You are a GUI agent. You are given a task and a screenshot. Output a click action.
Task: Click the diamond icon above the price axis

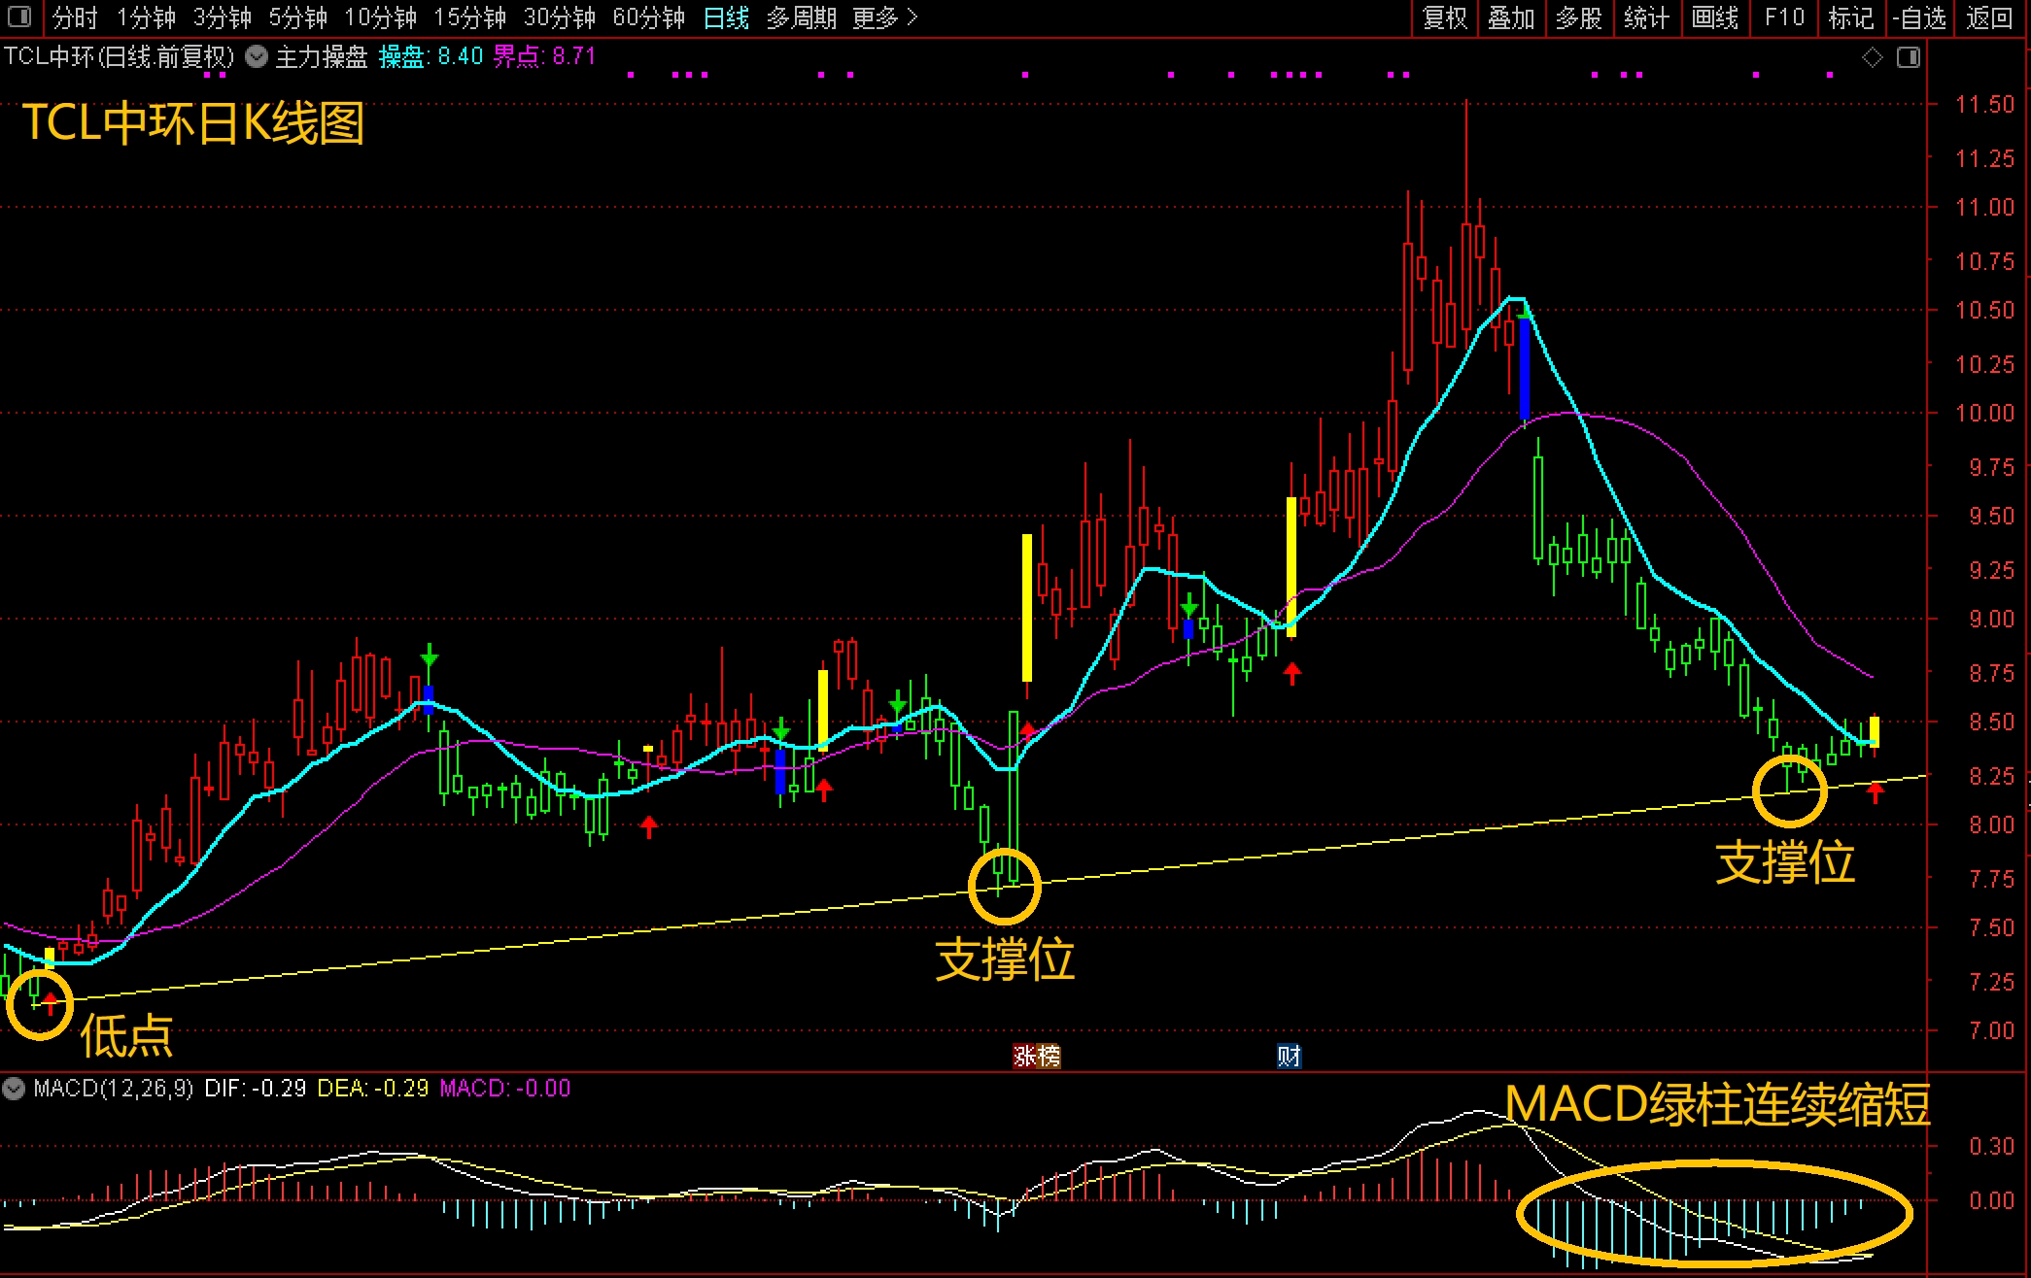pos(1872,58)
